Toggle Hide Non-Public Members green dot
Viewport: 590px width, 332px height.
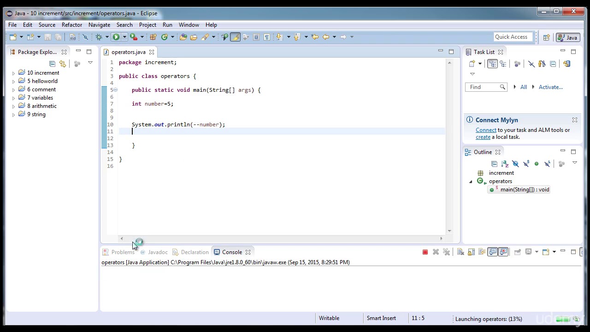537,164
